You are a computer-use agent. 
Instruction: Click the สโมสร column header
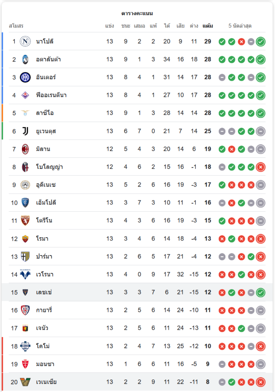(16, 26)
